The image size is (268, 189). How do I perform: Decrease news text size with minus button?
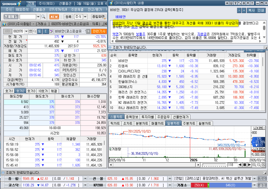pos(239,10)
